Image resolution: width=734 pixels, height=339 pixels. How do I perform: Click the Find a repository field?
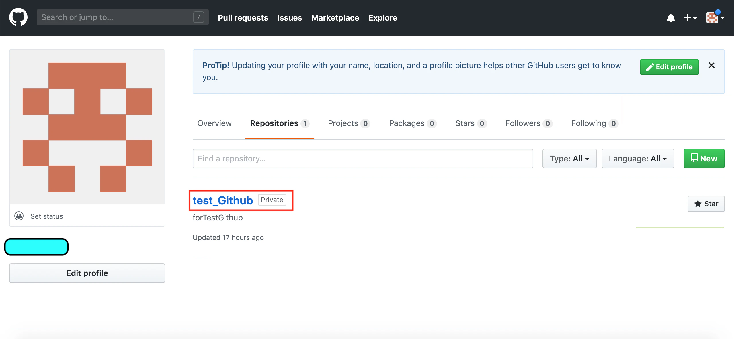coord(363,159)
